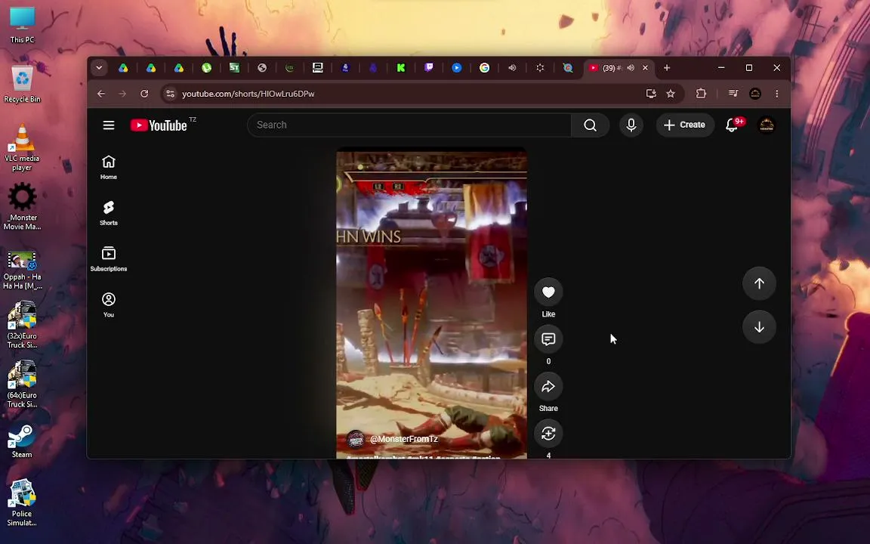View site information beside the URL
870x544 pixels.
[171, 94]
